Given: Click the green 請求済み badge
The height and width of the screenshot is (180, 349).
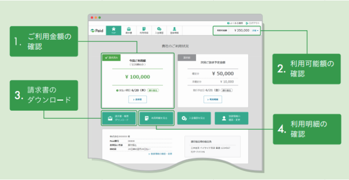Looking at the screenshot, I should pyautogui.click(x=111, y=57).
